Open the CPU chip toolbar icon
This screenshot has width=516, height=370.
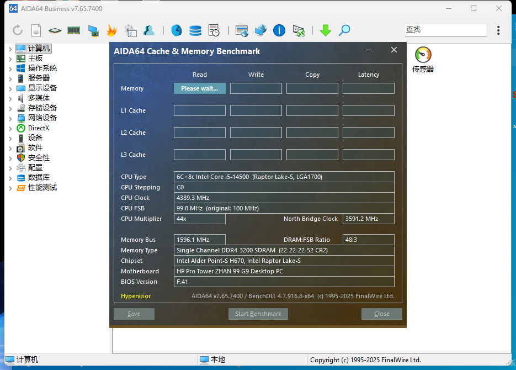pos(55,30)
